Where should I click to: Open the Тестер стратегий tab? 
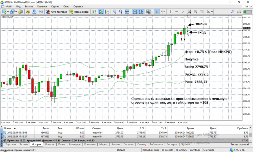coord(240,144)
